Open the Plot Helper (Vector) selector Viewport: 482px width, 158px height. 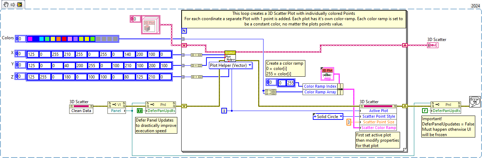tap(231, 65)
